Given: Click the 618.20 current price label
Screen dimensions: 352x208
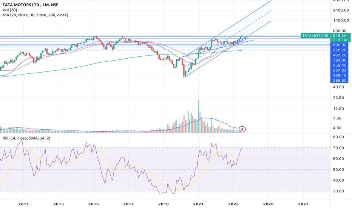Looking at the screenshot, I should pos(340,36).
